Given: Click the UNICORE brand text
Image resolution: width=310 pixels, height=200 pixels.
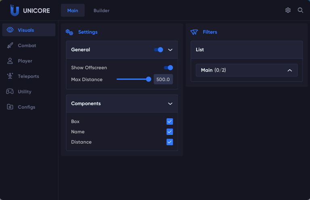Looking at the screenshot, I should 36,11.
